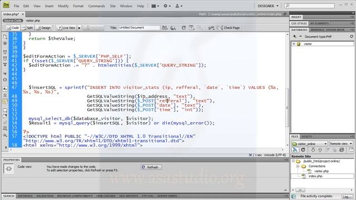Click the Log... button
This screenshot has height=200, width=356.
coord(347,197)
